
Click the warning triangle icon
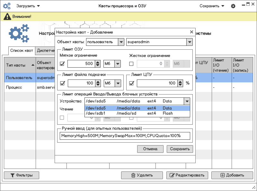(x=6, y=17)
